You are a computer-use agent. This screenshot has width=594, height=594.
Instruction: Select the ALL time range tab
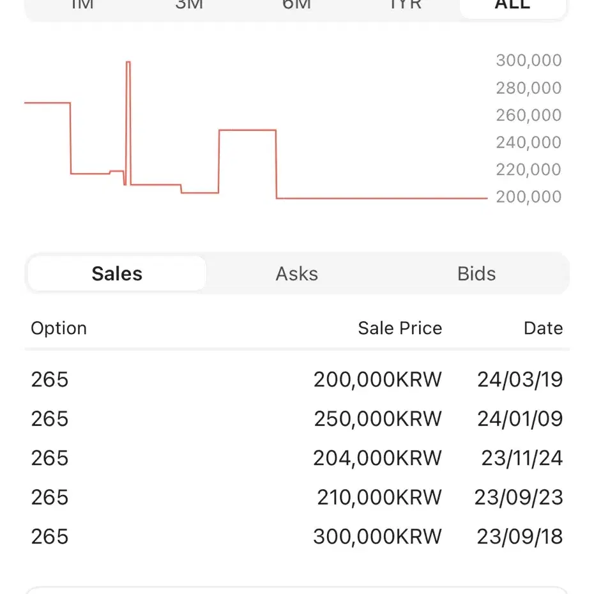pos(512,5)
